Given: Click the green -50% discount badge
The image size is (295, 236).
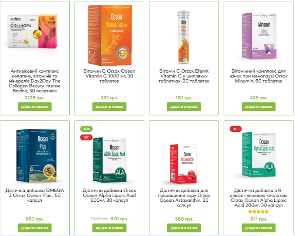Looking at the screenshot, I should [x=86, y=129].
